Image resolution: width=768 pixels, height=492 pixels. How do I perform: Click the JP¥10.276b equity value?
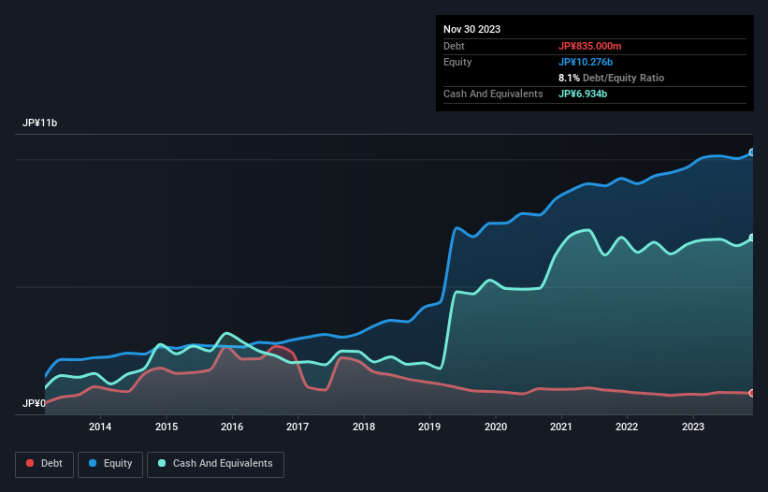(586, 62)
